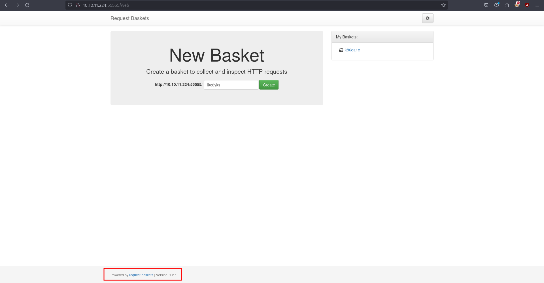Open the k86oa1e basket link

pos(352,50)
